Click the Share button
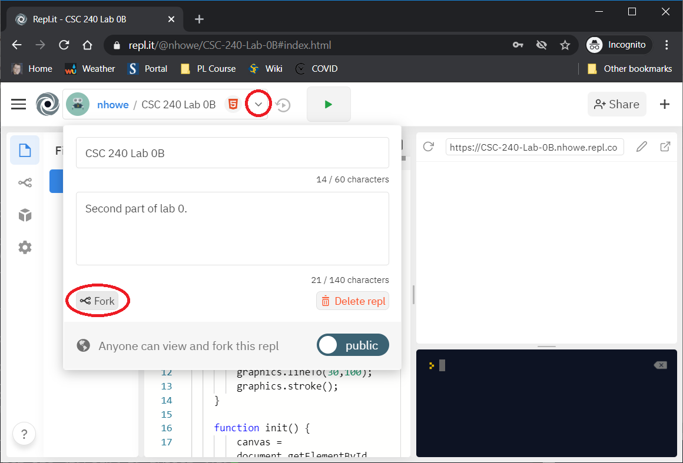 point(617,105)
